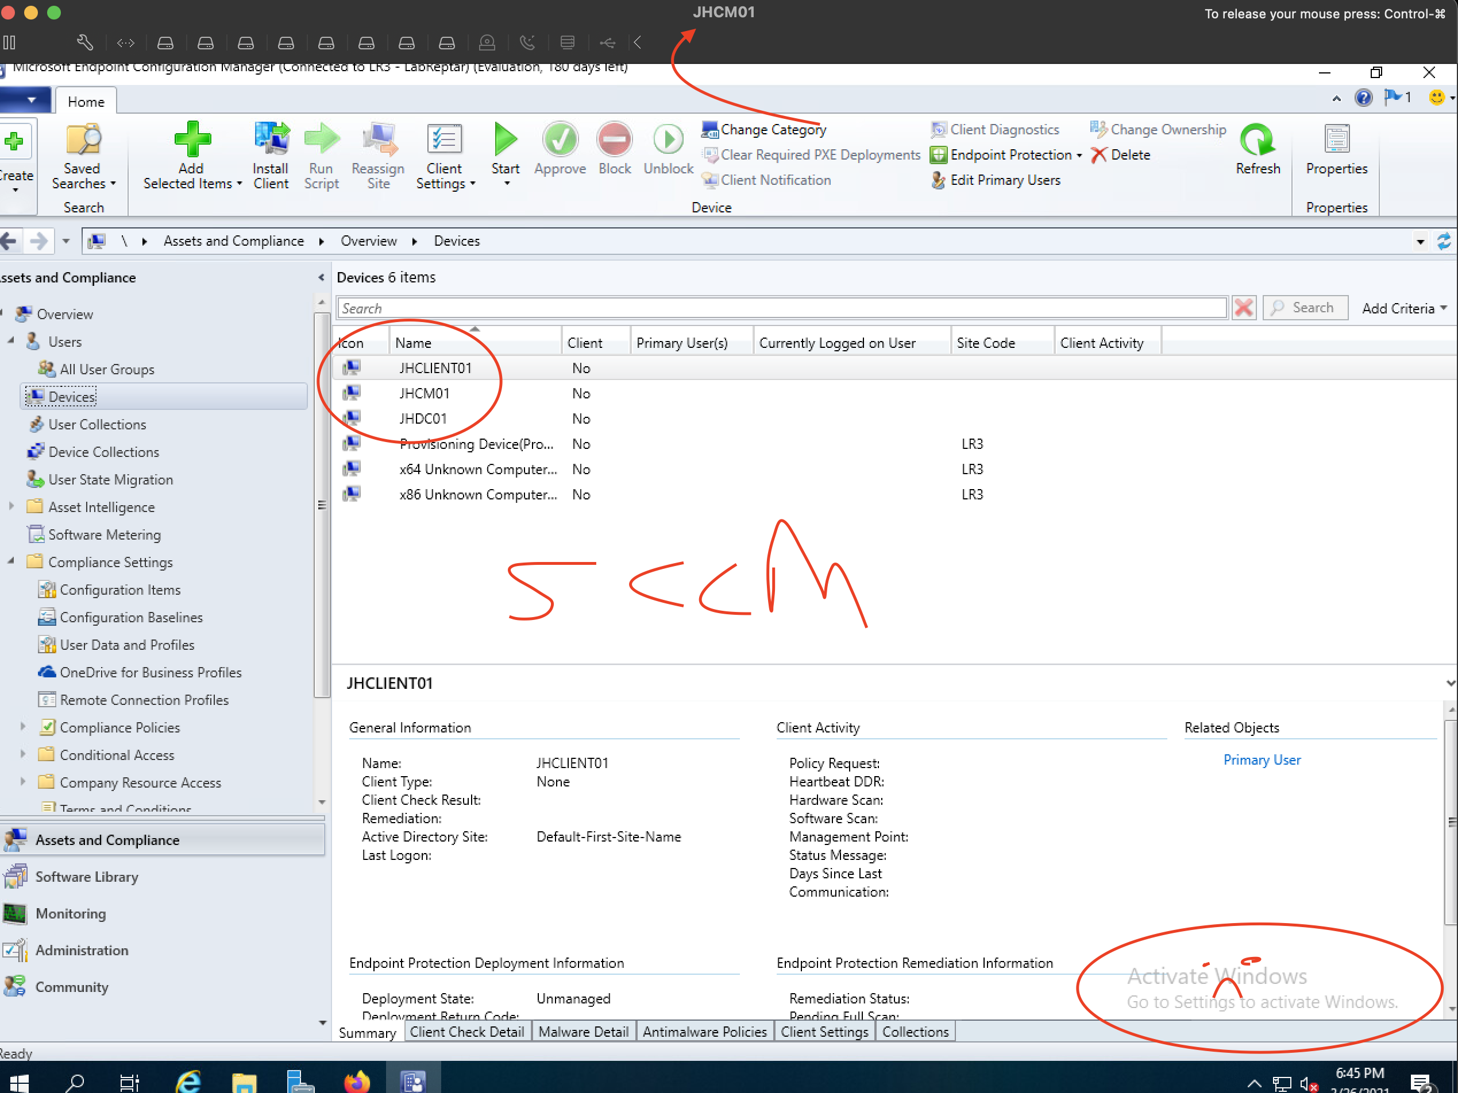Switch to Software Library workspace
This screenshot has height=1093, width=1458.
click(x=163, y=877)
